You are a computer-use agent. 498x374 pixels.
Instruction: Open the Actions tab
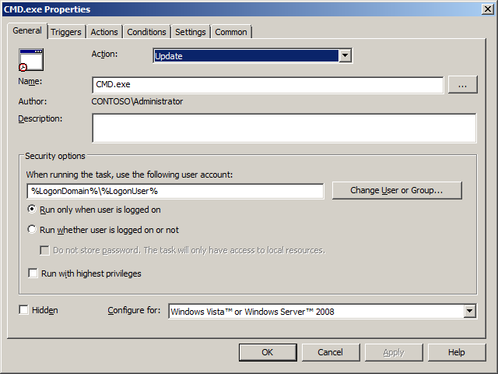click(x=104, y=32)
